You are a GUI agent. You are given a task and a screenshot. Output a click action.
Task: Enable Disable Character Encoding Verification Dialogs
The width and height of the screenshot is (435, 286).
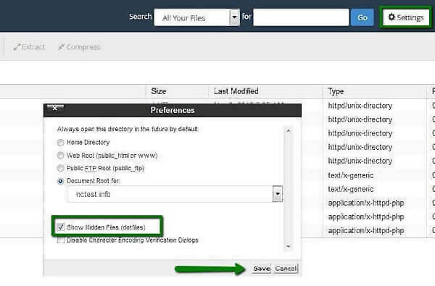[61, 240]
